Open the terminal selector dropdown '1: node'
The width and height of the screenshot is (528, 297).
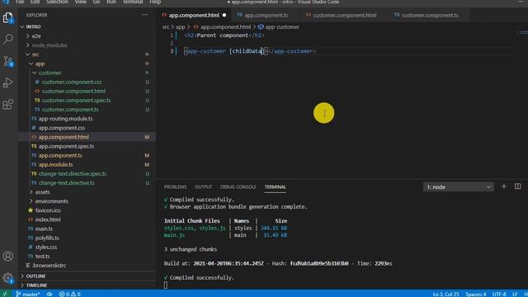point(459,187)
